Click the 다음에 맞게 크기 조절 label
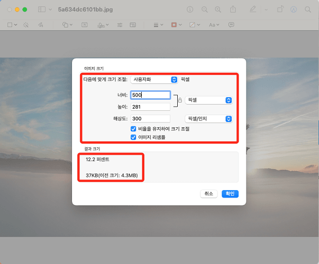The height and width of the screenshot is (264, 319). (105, 79)
